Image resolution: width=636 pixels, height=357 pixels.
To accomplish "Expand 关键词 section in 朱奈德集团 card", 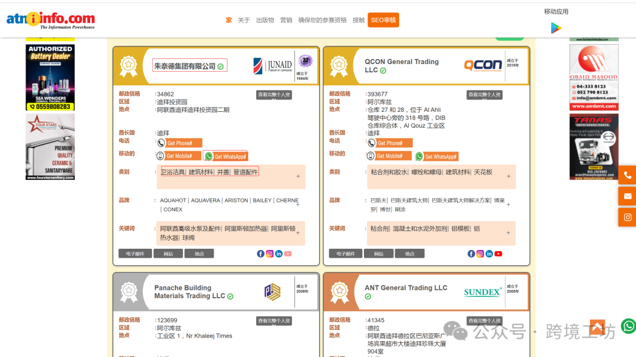I will point(298,233).
